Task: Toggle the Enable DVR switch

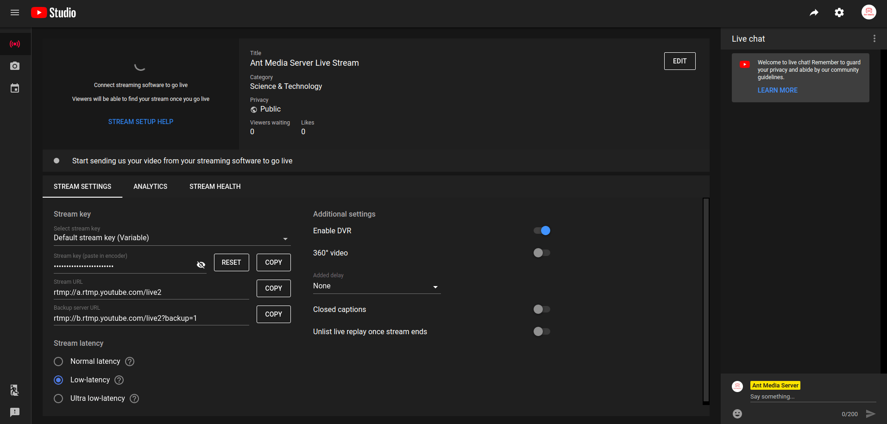Action: point(542,231)
